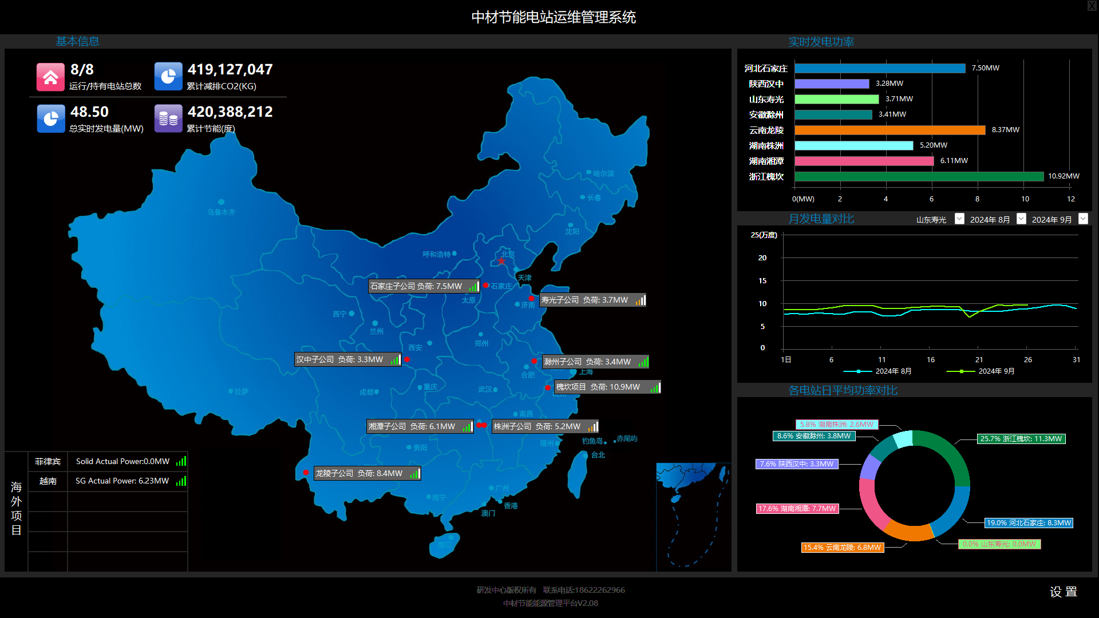The image size is (1099, 618).
Task: Click the 联系电话:18622262966 footer text
Action: coord(584,590)
